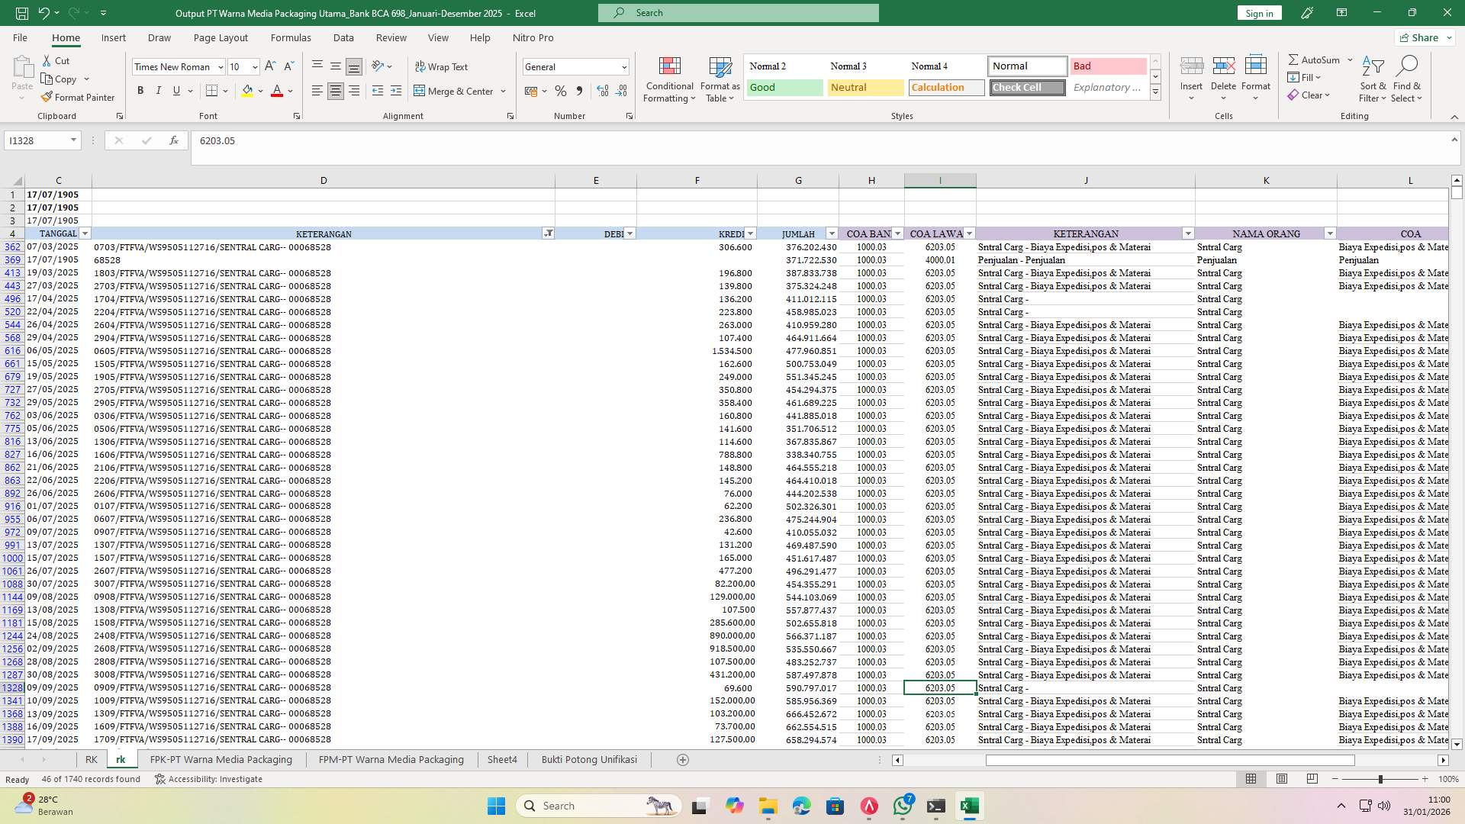Image resolution: width=1465 pixels, height=824 pixels.
Task: Toggle italic formatting
Action: pos(158,90)
